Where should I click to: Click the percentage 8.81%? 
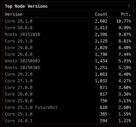click(x=125, y=41)
